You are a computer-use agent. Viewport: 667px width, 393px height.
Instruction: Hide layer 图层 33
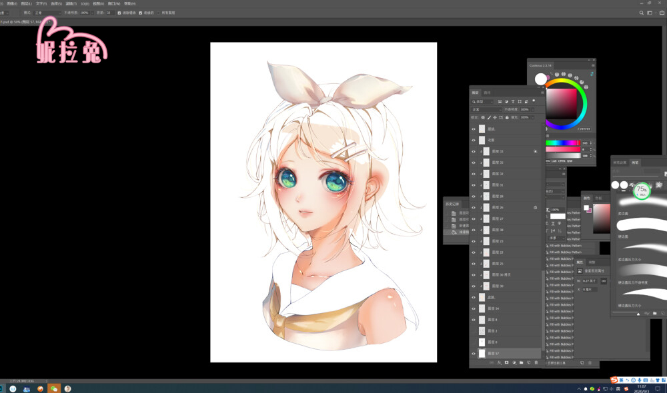tap(474, 151)
